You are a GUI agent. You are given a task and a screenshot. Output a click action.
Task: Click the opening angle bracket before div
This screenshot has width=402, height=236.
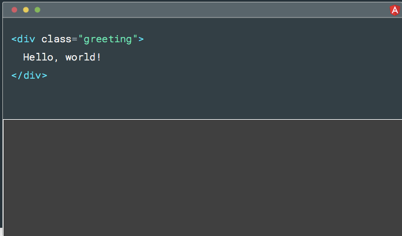point(14,39)
